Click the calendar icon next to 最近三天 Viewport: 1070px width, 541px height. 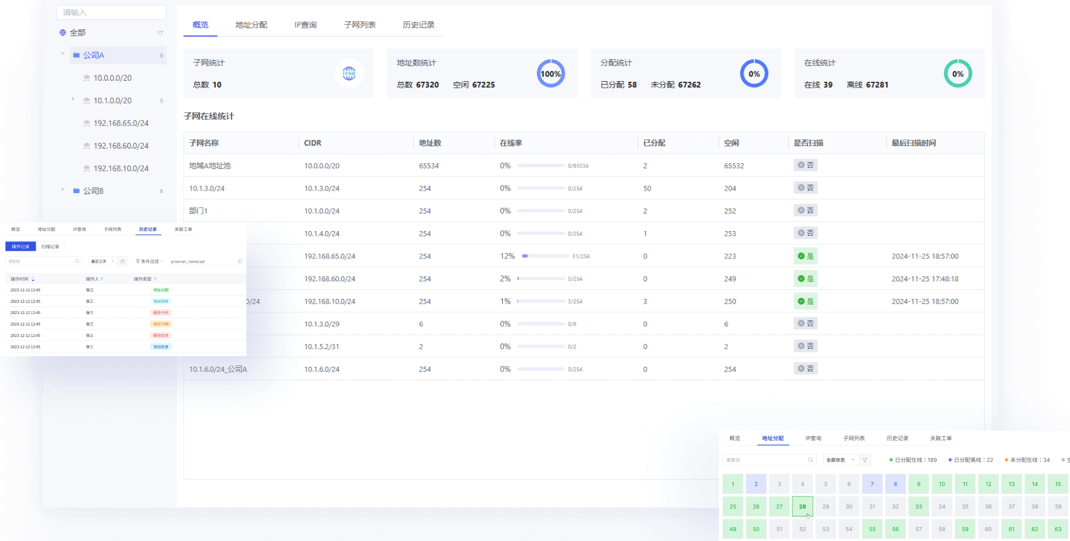(123, 261)
